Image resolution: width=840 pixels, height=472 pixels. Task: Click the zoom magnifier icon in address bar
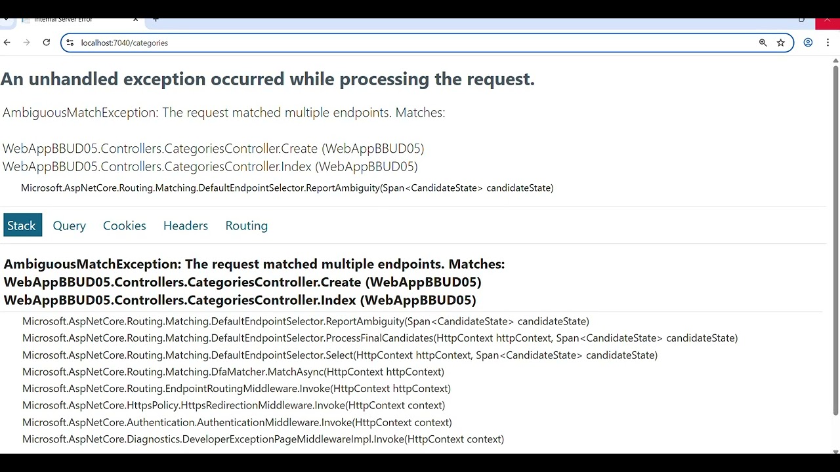coord(763,43)
